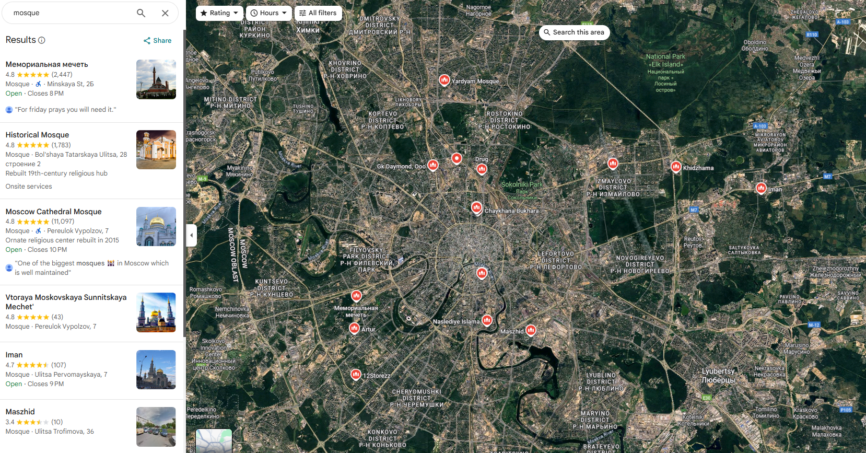Click Search this area button
The height and width of the screenshot is (453, 866).
click(574, 32)
